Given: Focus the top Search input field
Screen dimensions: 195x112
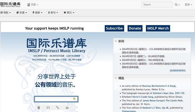Looking at the screenshot, I should 157,4.
